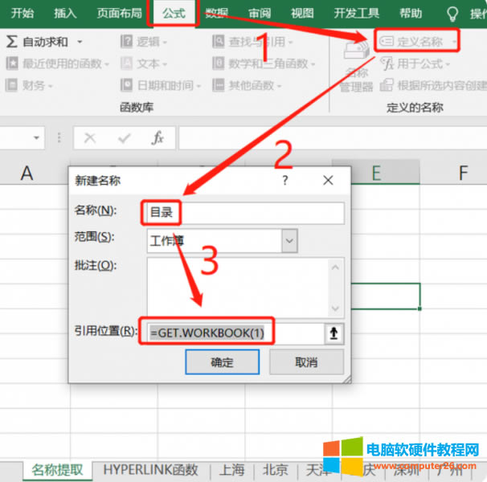Click the formula bar enter checkmark icon

point(125,137)
